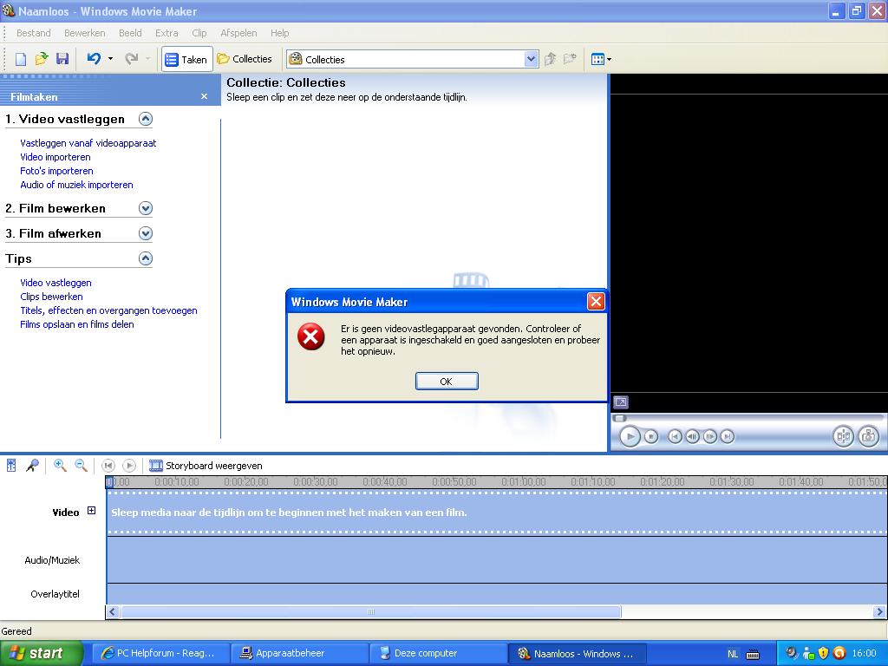Open the views dropdown icon in toolbar
Viewport: 888px width, 666px height.
[601, 59]
